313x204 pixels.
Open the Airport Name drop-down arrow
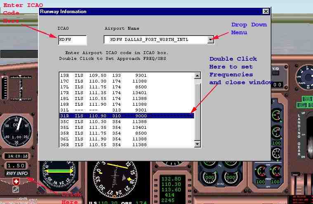(x=211, y=40)
